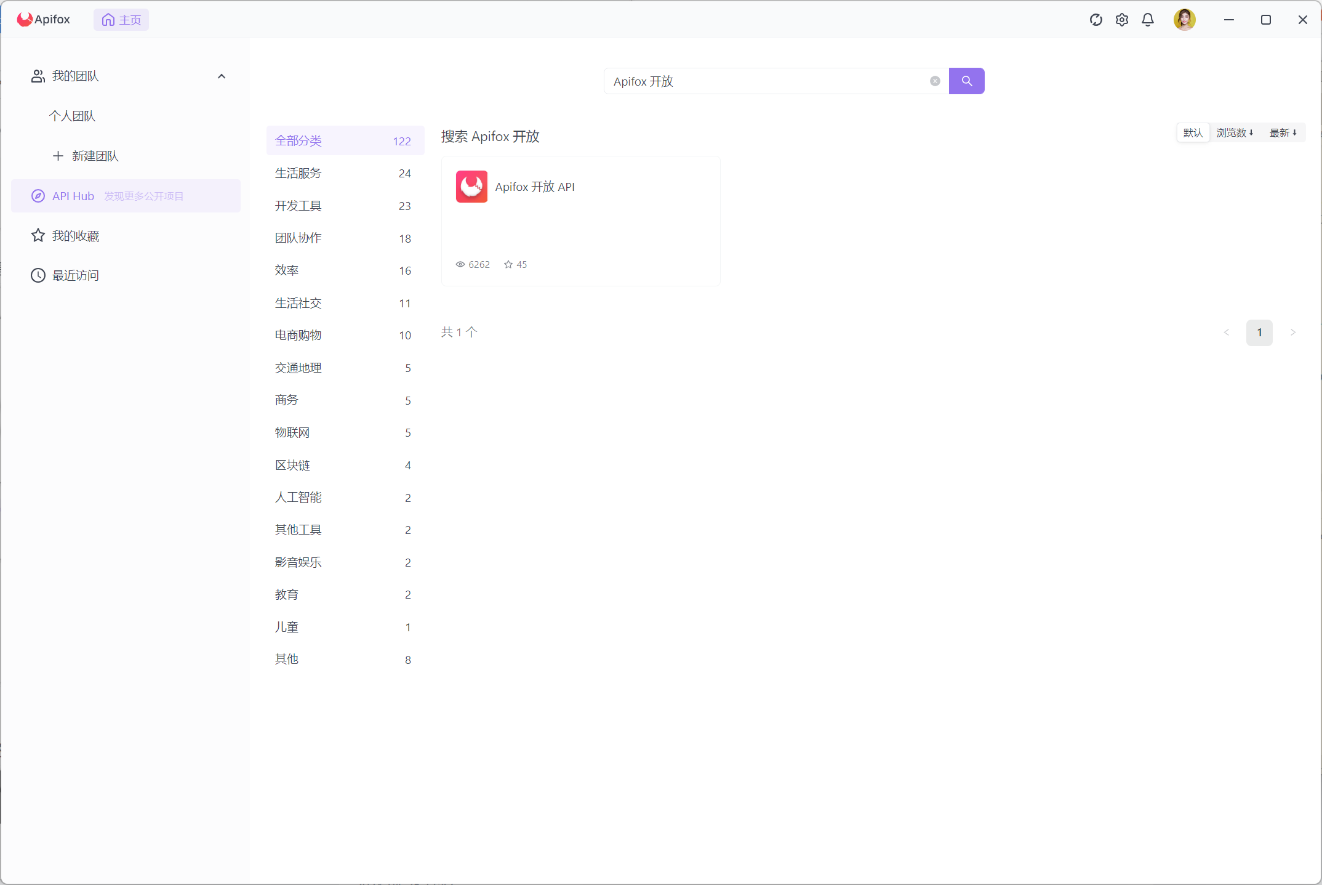1322x885 pixels.
Task: Switch to the 主页 tab
Action: (x=121, y=20)
